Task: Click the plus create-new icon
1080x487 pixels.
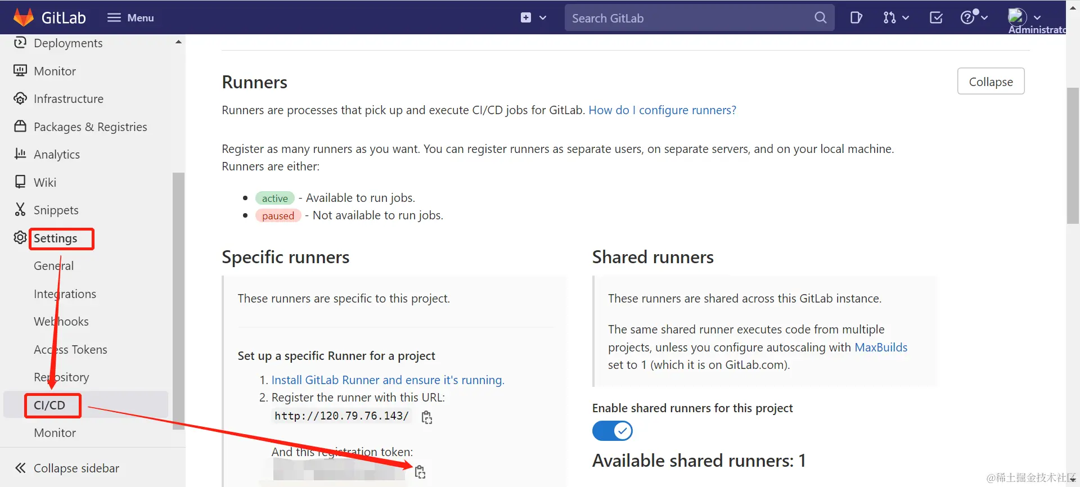Action: [x=526, y=17]
